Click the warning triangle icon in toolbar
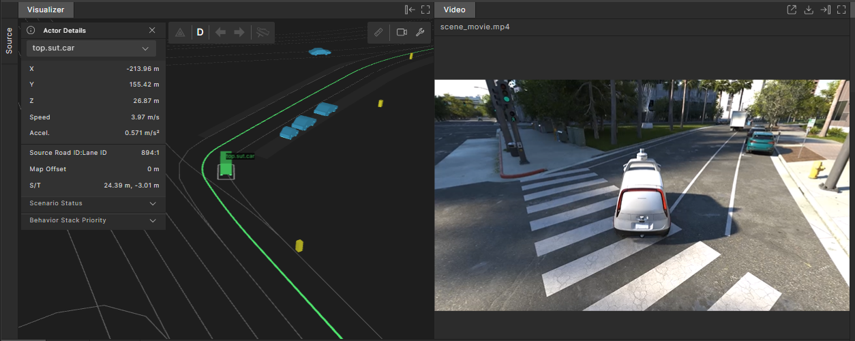The width and height of the screenshot is (855, 341). click(x=180, y=32)
